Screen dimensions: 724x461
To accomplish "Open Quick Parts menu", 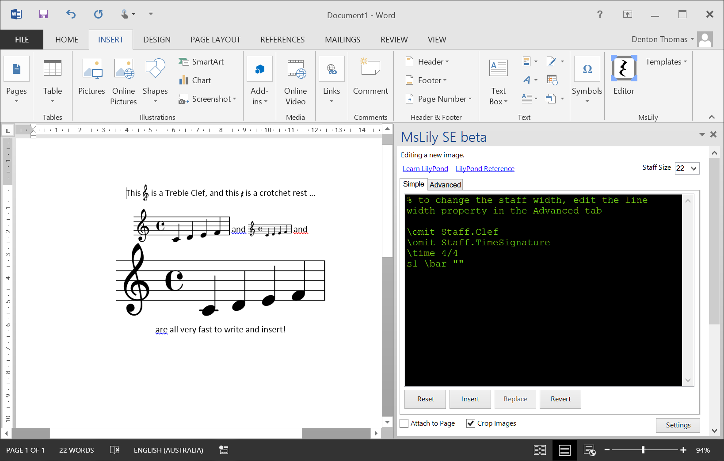I will pos(530,61).
